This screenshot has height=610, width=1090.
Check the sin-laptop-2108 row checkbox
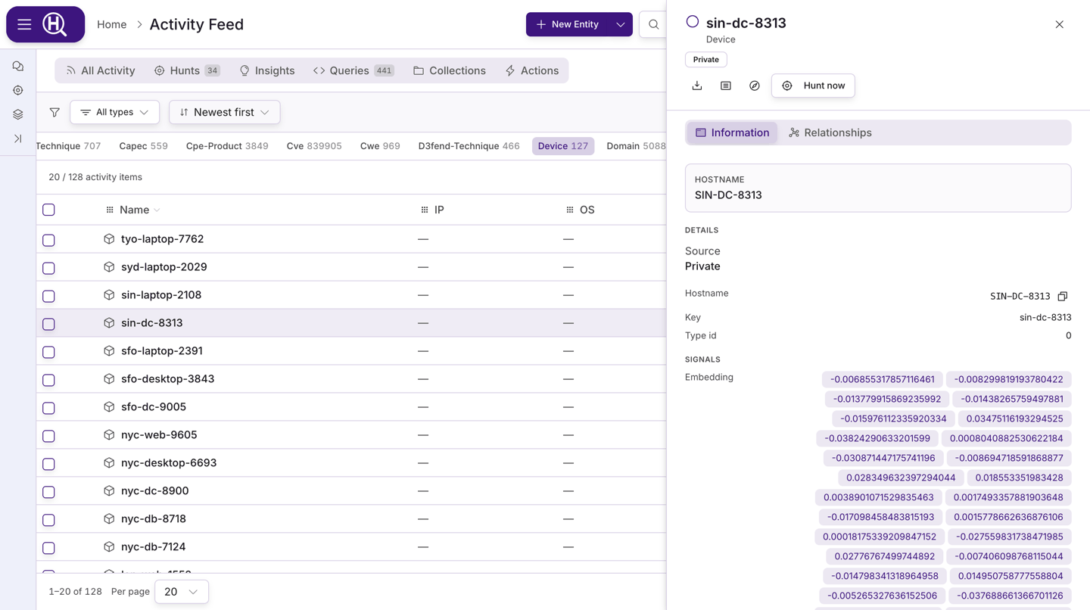[48, 296]
